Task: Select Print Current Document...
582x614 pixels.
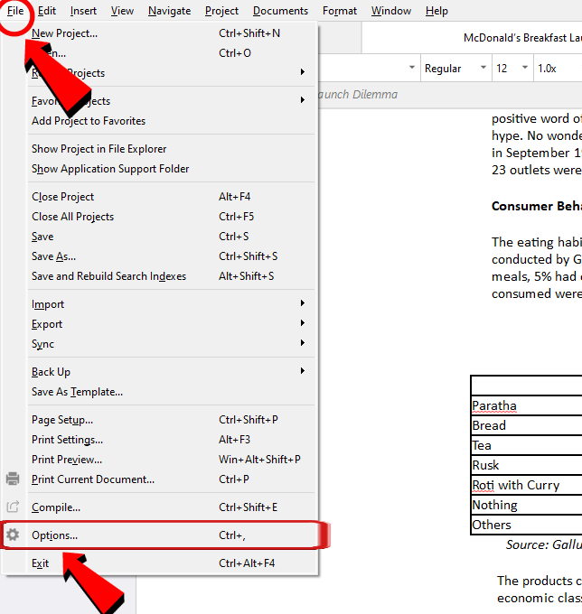Action: (x=172, y=479)
